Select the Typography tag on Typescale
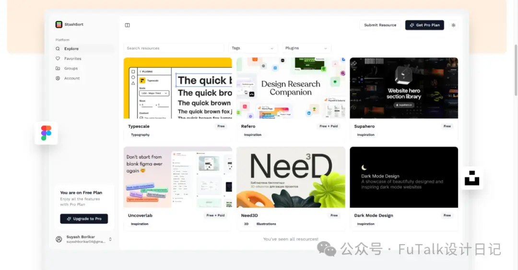This screenshot has width=518, height=270. (140, 135)
